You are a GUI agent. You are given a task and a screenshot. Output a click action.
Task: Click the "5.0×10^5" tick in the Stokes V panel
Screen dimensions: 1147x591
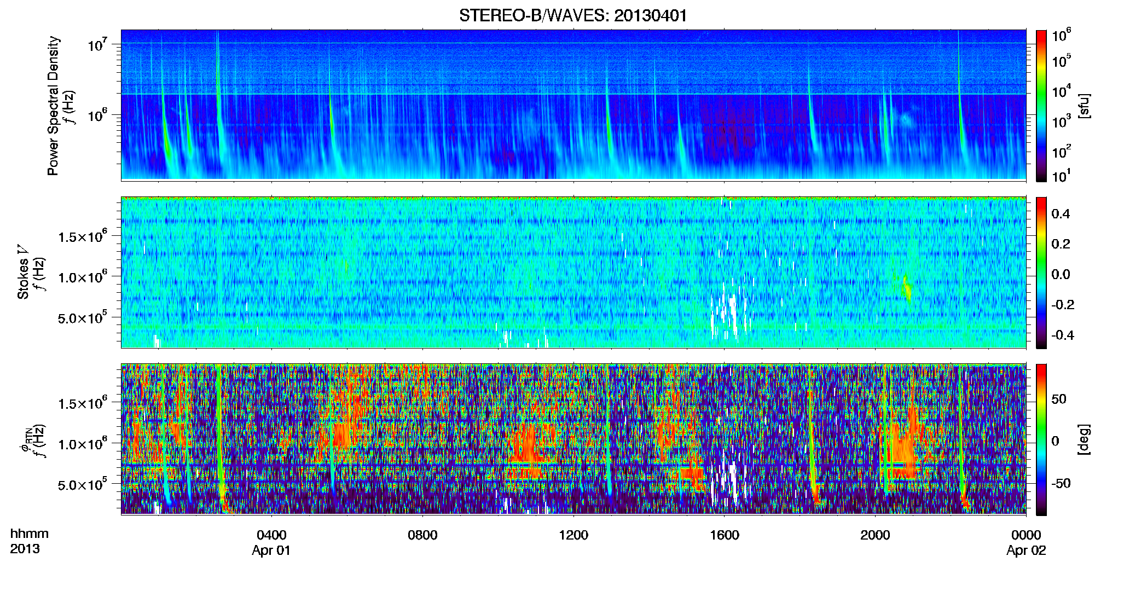(83, 317)
